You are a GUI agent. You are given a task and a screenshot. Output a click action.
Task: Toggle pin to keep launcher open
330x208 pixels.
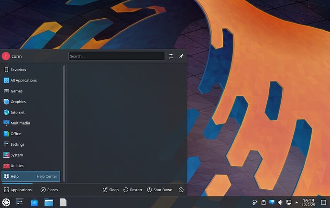181,56
